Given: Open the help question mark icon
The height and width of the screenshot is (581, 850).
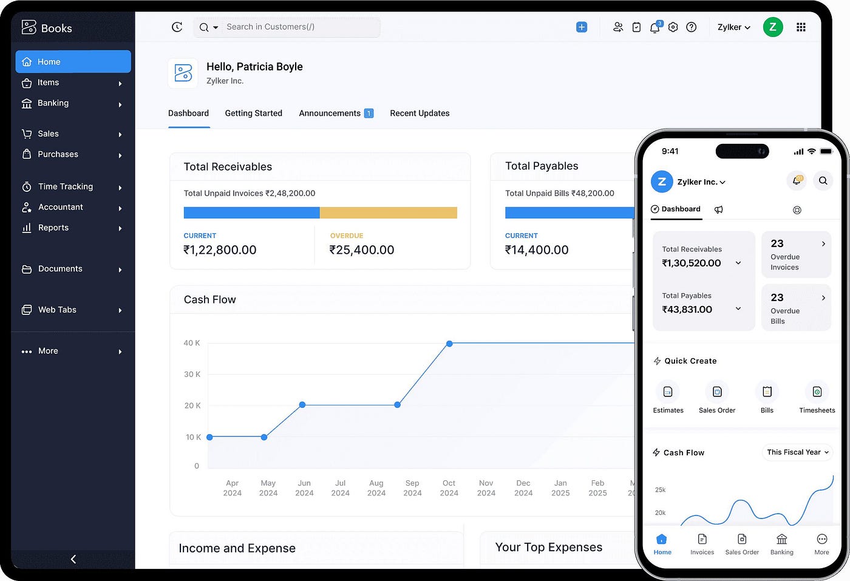Looking at the screenshot, I should [x=691, y=27].
